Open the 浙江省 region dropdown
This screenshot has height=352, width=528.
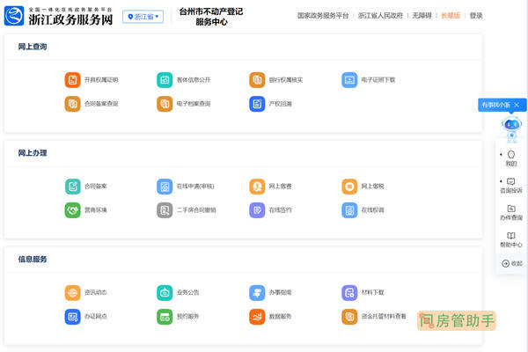pyautogui.click(x=143, y=17)
